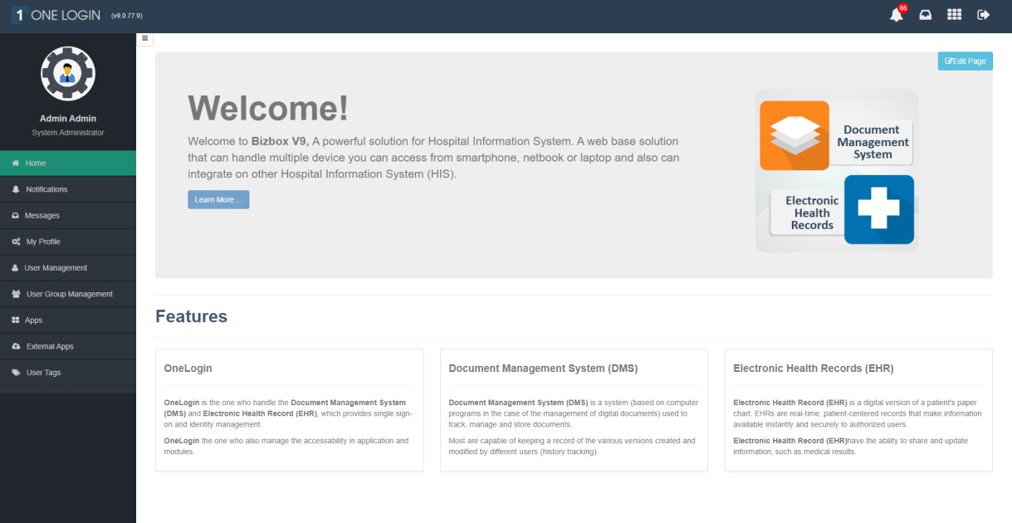Click the Electronic Health Records blue cross icon

click(x=878, y=209)
